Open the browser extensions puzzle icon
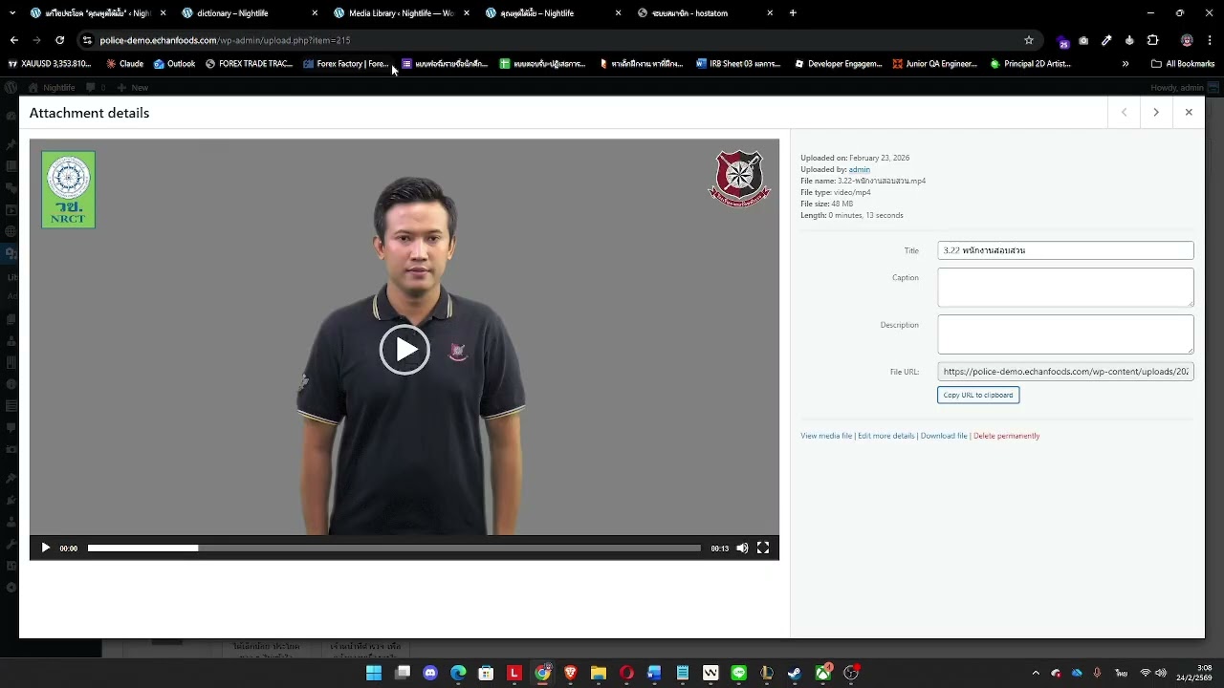 click(x=1152, y=40)
